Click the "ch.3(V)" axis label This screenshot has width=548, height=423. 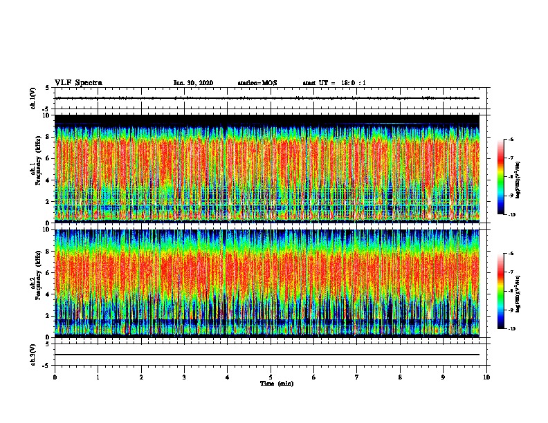pos(33,355)
